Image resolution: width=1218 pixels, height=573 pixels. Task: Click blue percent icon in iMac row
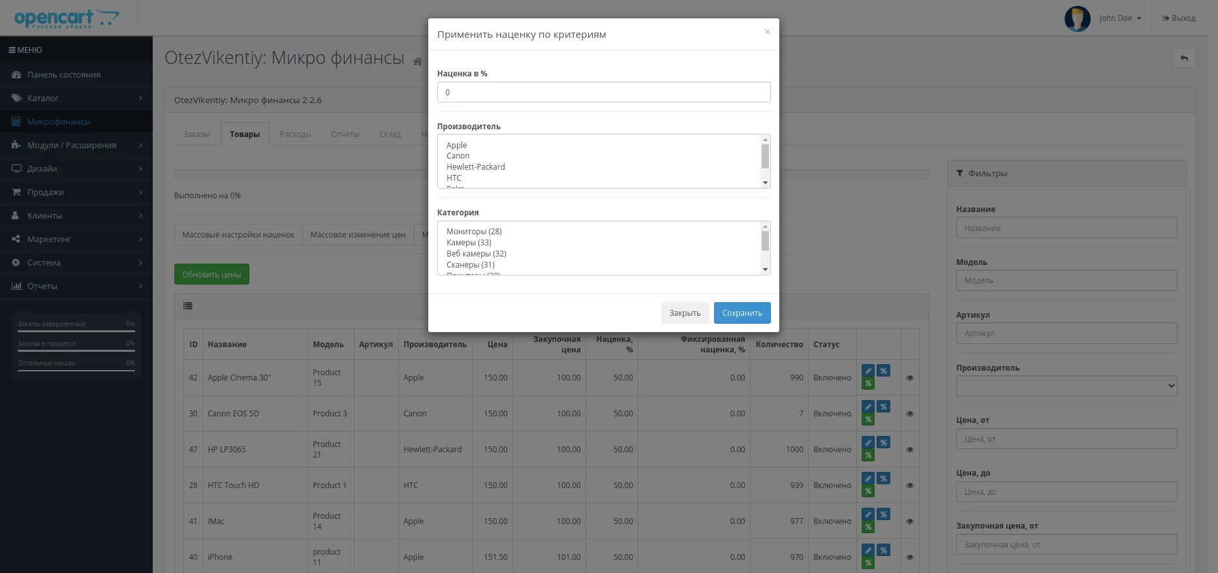click(883, 514)
